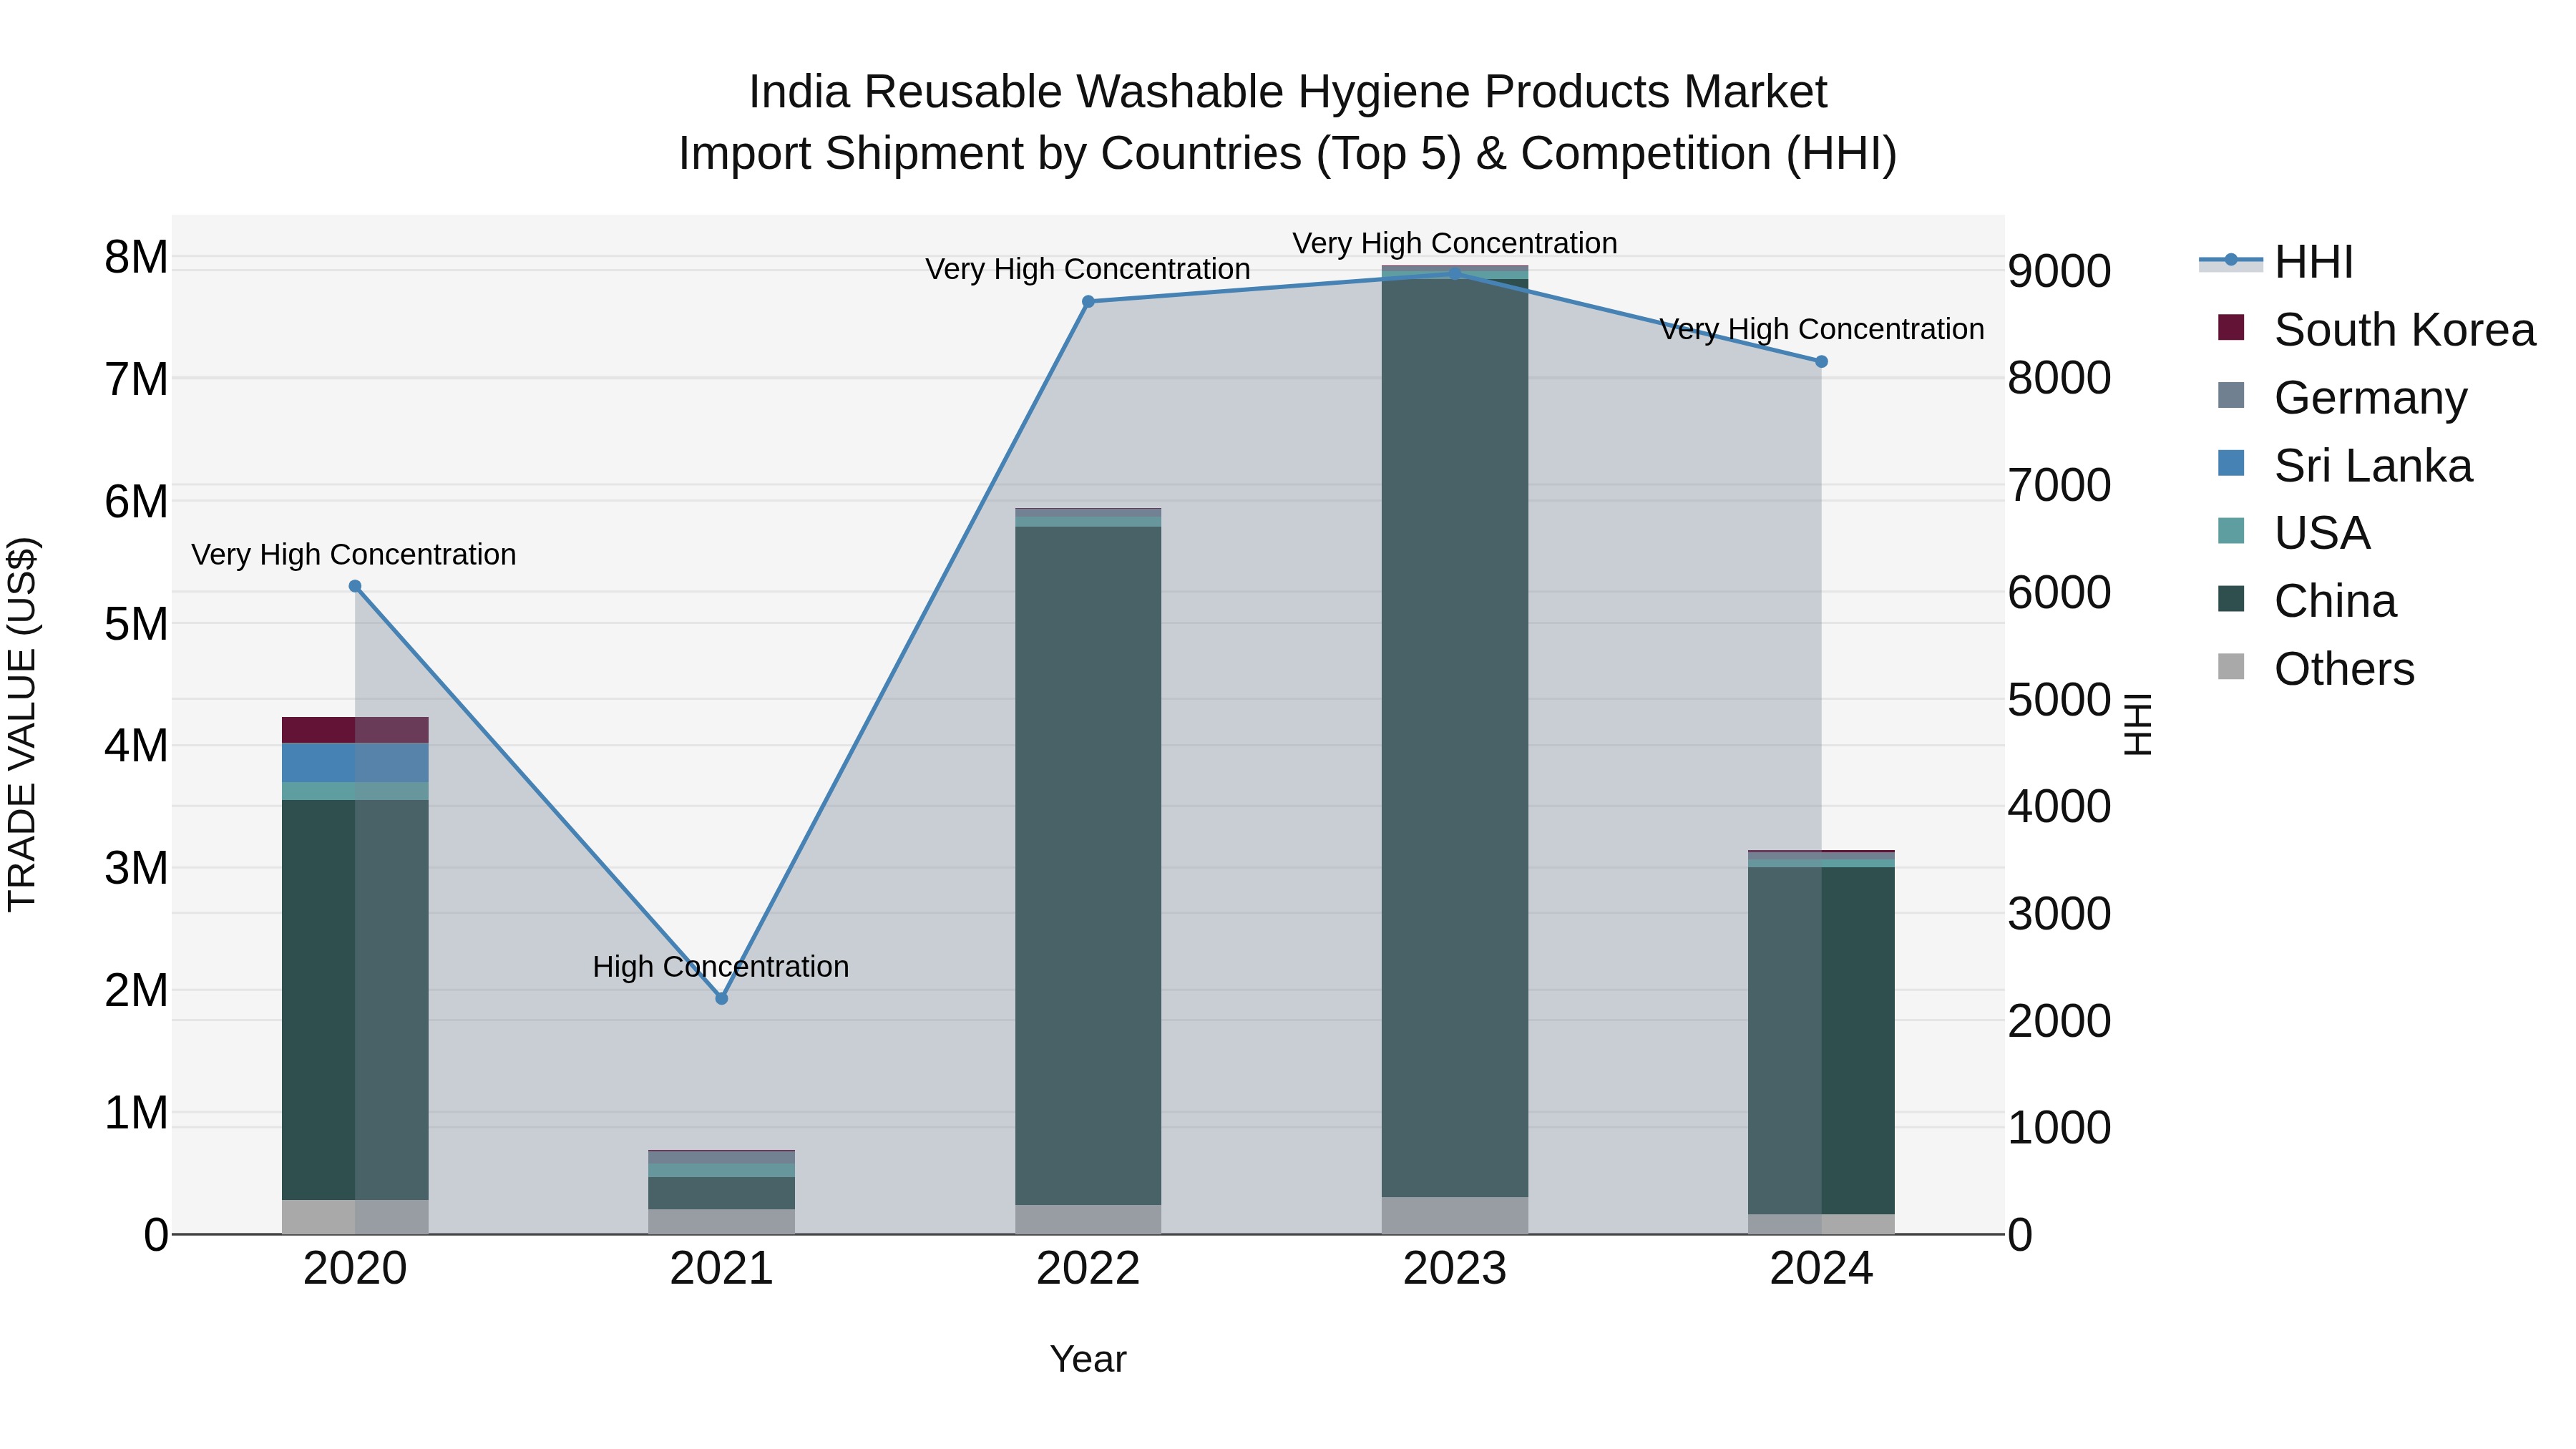Image resolution: width=2576 pixels, height=1449 pixels.
Task: Toggle the Sri Lanka legend entry
Action: 2345,466
